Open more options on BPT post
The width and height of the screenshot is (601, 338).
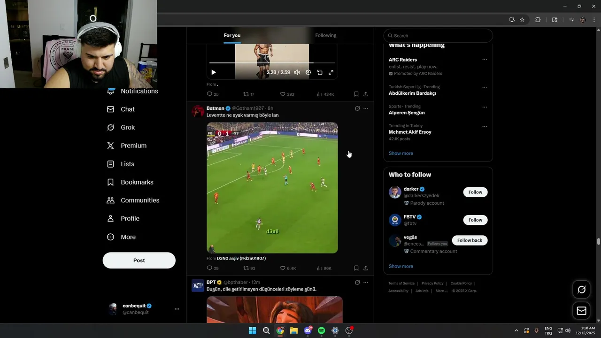pyautogui.click(x=366, y=283)
